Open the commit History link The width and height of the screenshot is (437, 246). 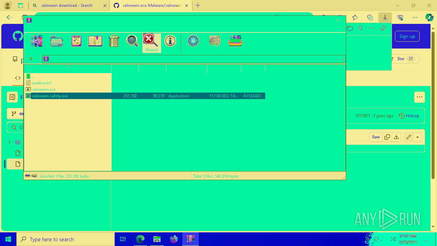click(409, 116)
